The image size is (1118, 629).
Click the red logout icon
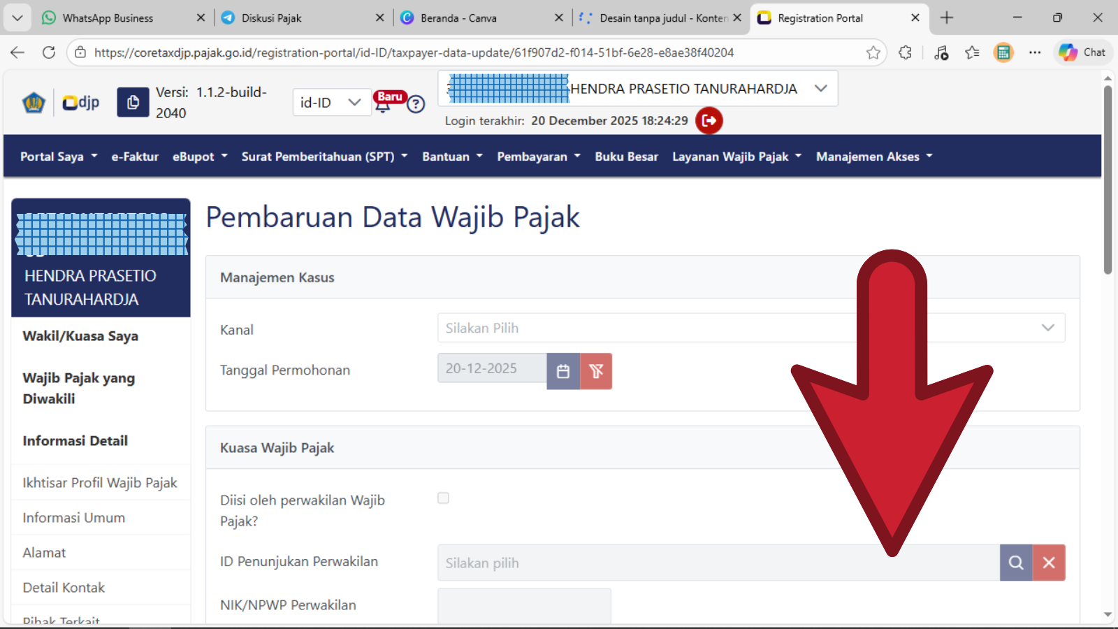click(709, 120)
